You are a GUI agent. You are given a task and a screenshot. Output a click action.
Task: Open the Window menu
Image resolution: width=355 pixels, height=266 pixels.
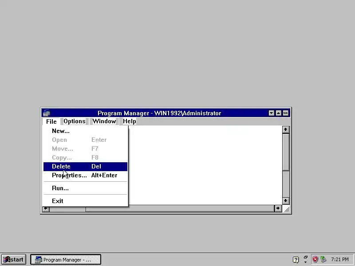104,121
